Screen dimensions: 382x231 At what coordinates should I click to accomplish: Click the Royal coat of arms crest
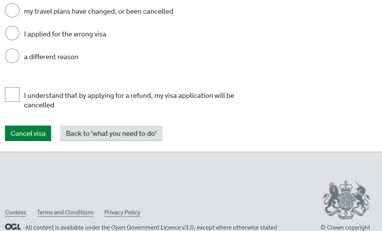[x=346, y=200]
